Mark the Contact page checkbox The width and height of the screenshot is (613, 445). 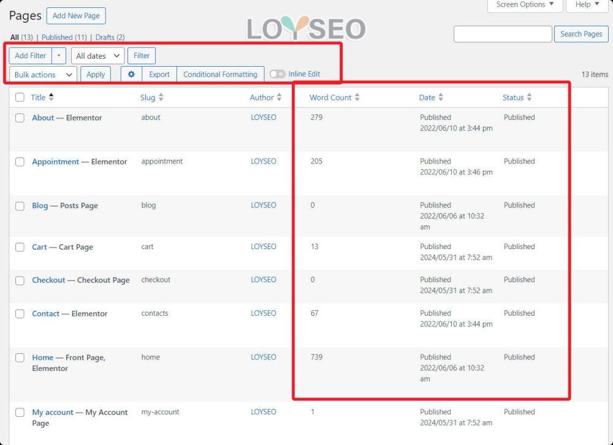(20, 313)
